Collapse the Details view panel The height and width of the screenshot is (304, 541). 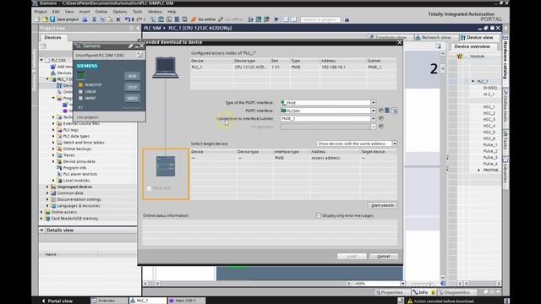coord(41,230)
